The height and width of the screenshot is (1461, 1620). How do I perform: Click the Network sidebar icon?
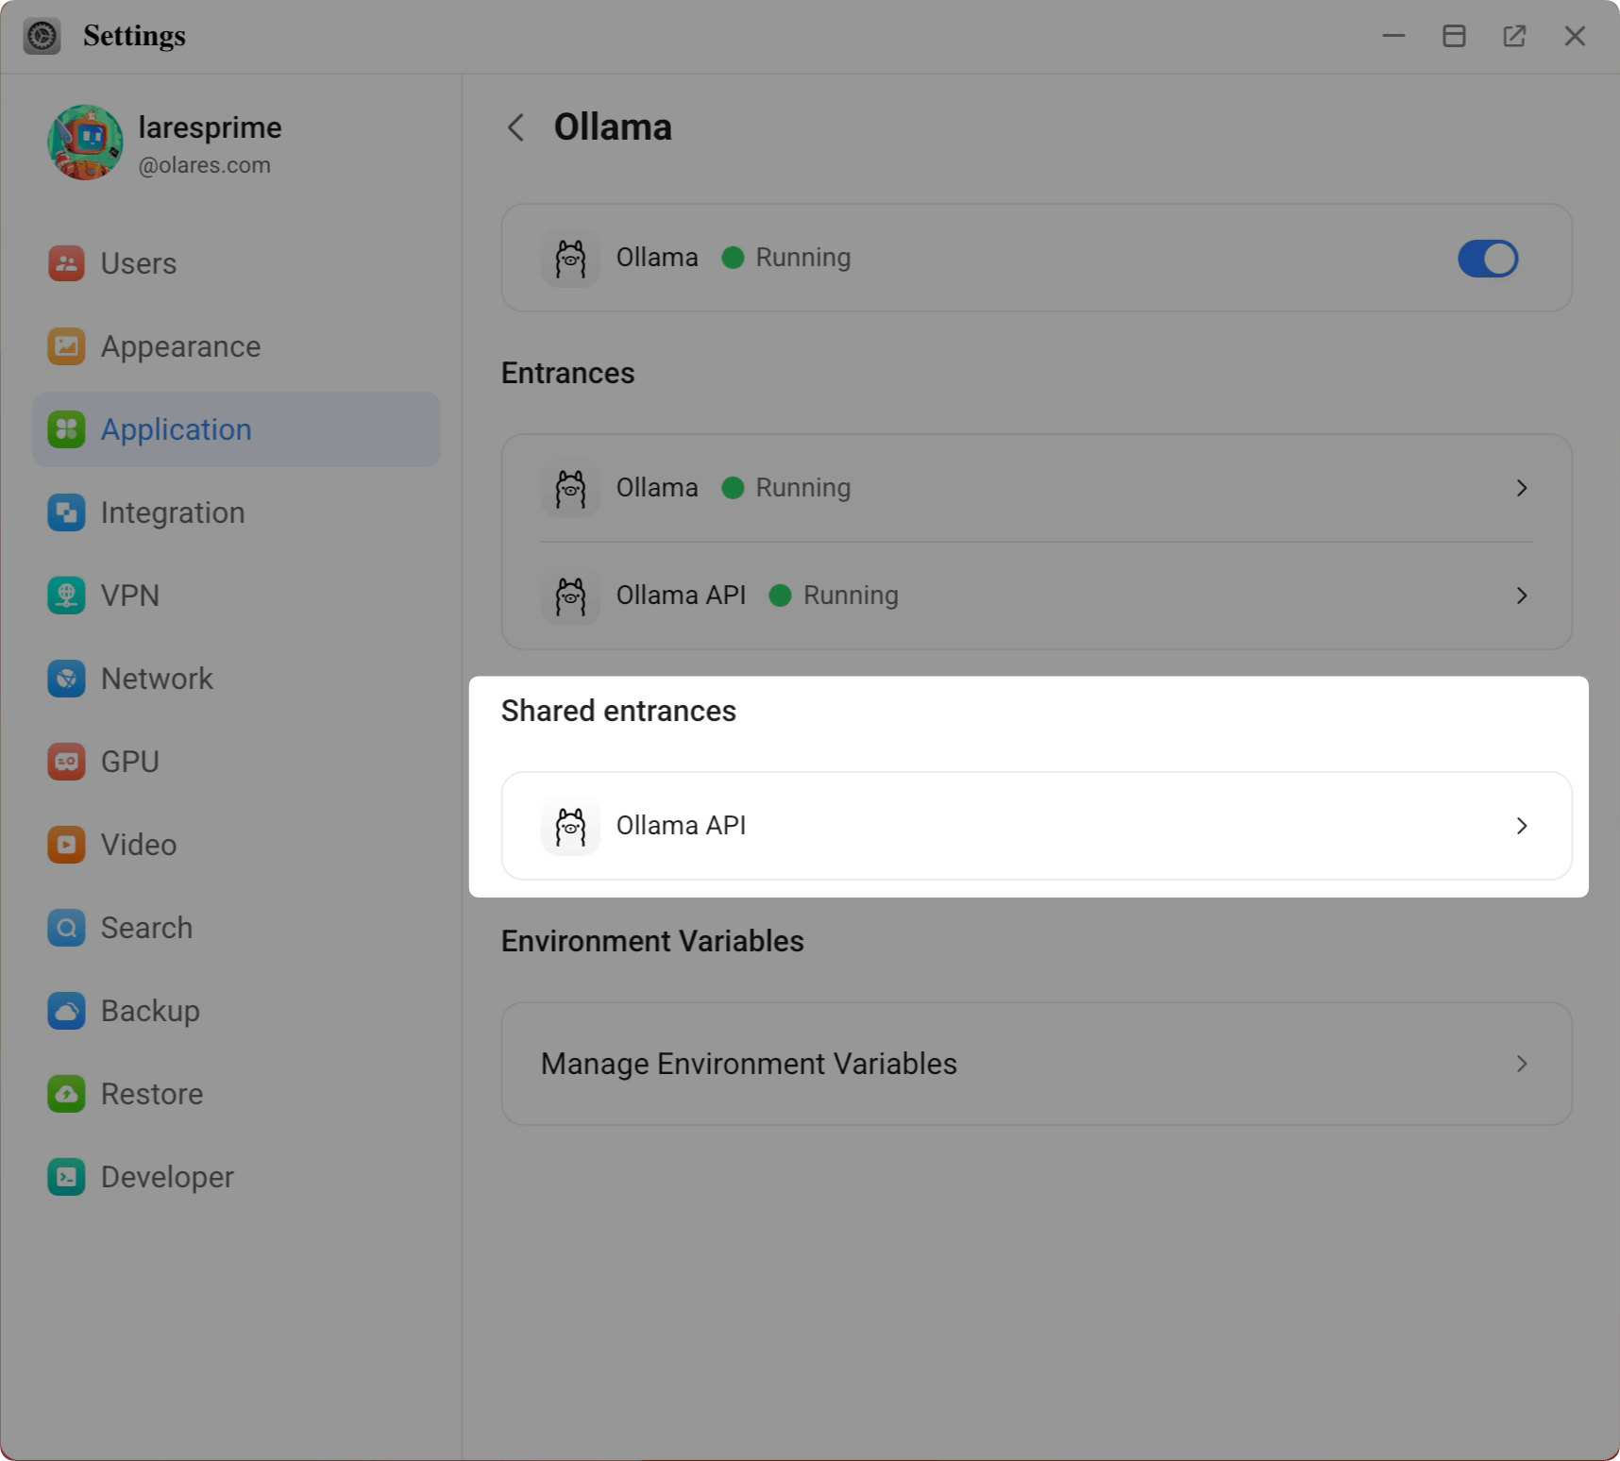coord(66,679)
